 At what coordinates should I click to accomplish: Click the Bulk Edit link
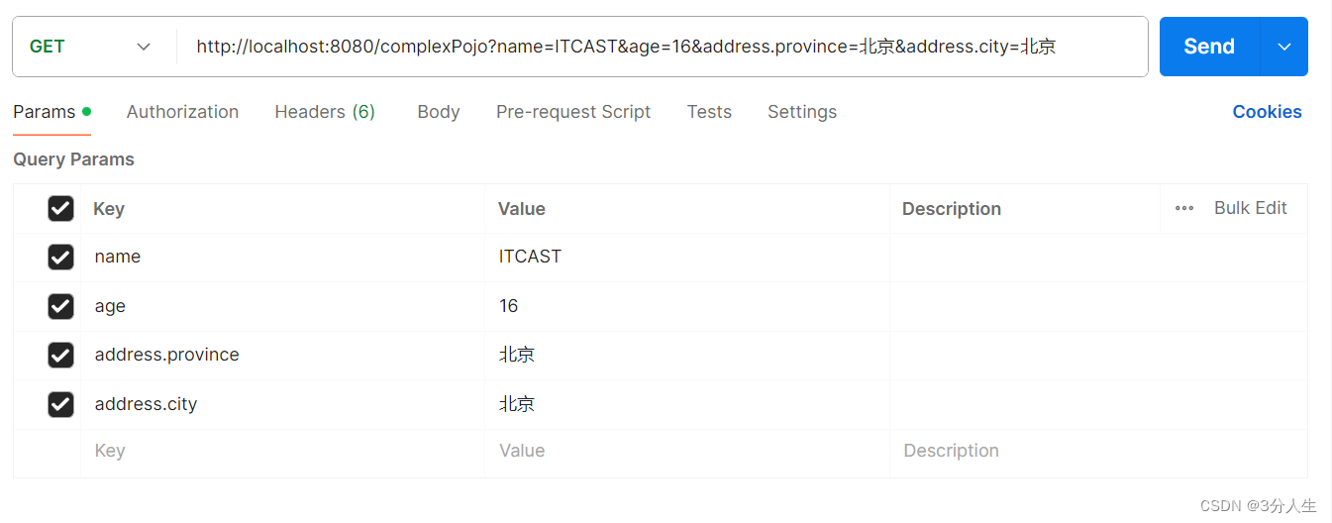pyautogui.click(x=1250, y=208)
